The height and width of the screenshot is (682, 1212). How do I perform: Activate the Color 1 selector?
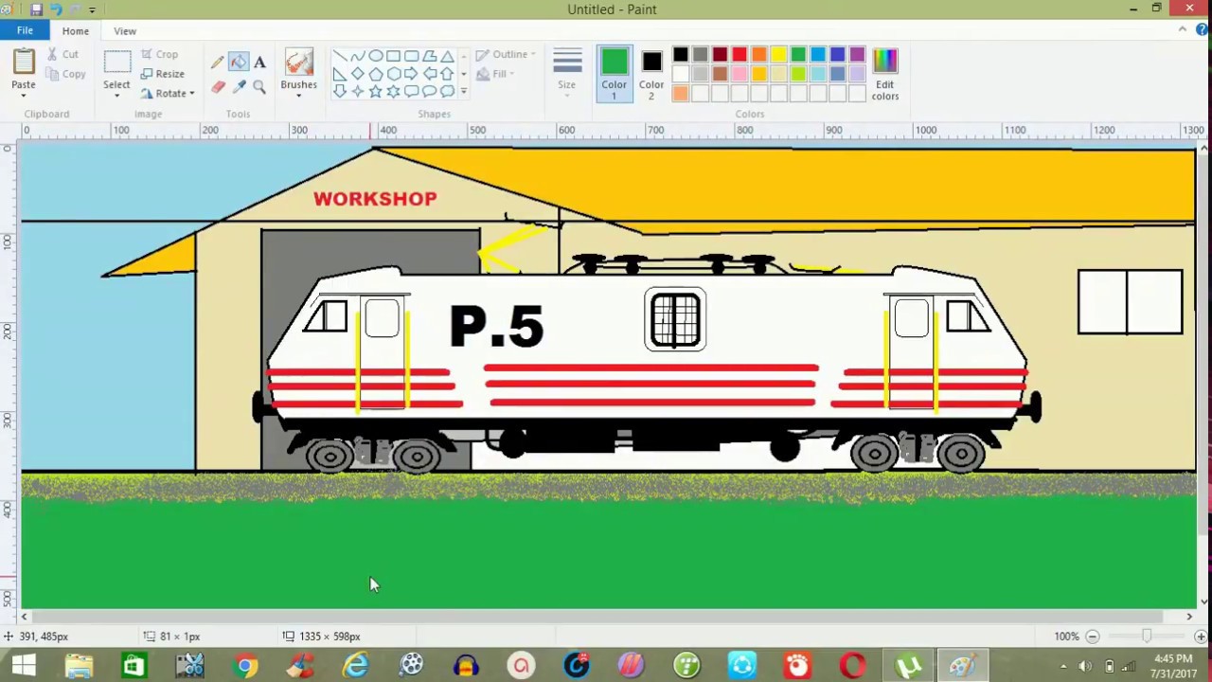click(614, 74)
